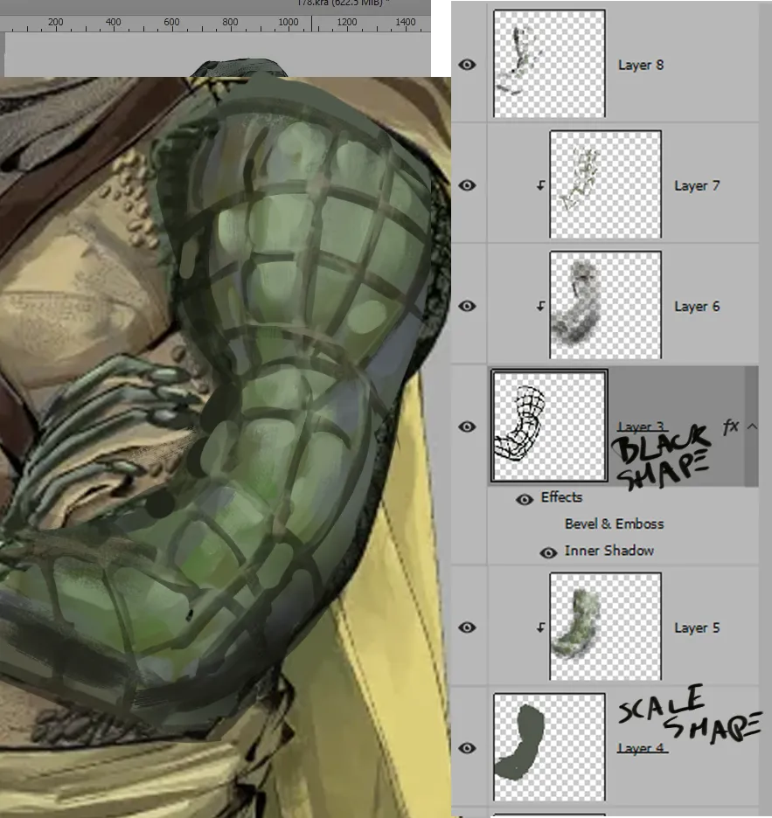Open the Bevel & Emboss effect entry

(615, 523)
